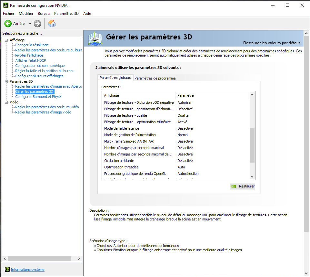Screen dimensions: 310x277
Task: Collapse the Affichage tree node
Action: [6, 40]
